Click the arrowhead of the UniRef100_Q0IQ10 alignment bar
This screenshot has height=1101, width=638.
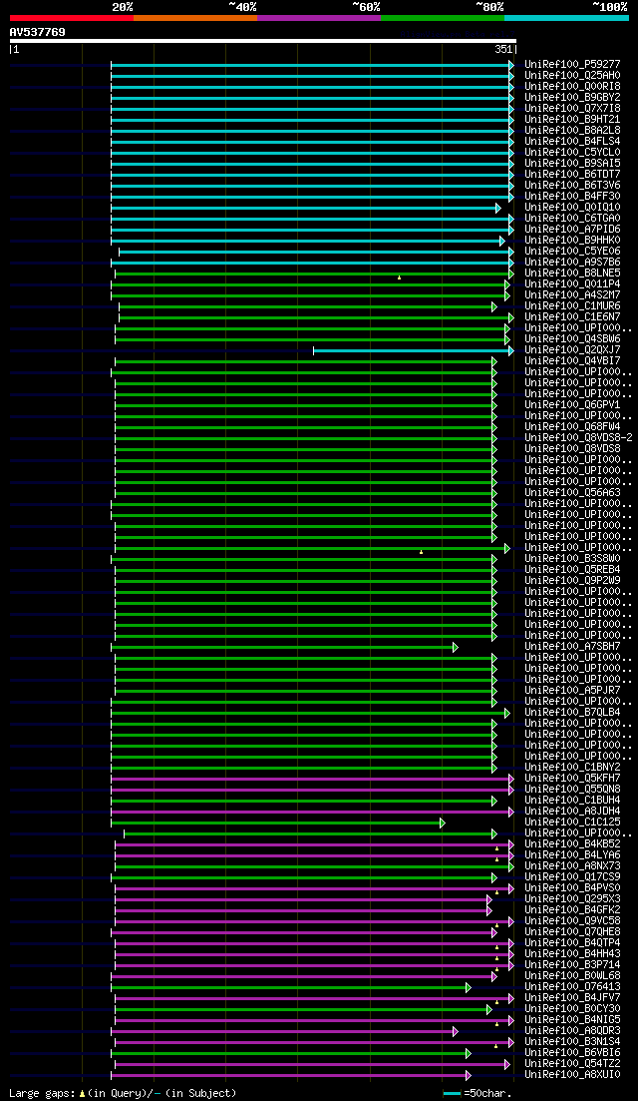point(497,208)
